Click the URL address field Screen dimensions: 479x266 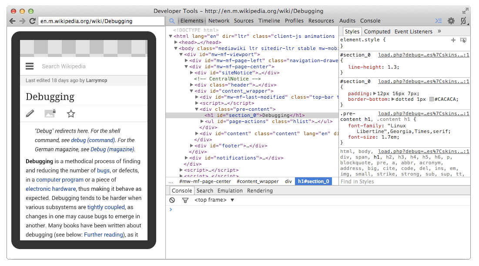click(x=101, y=21)
